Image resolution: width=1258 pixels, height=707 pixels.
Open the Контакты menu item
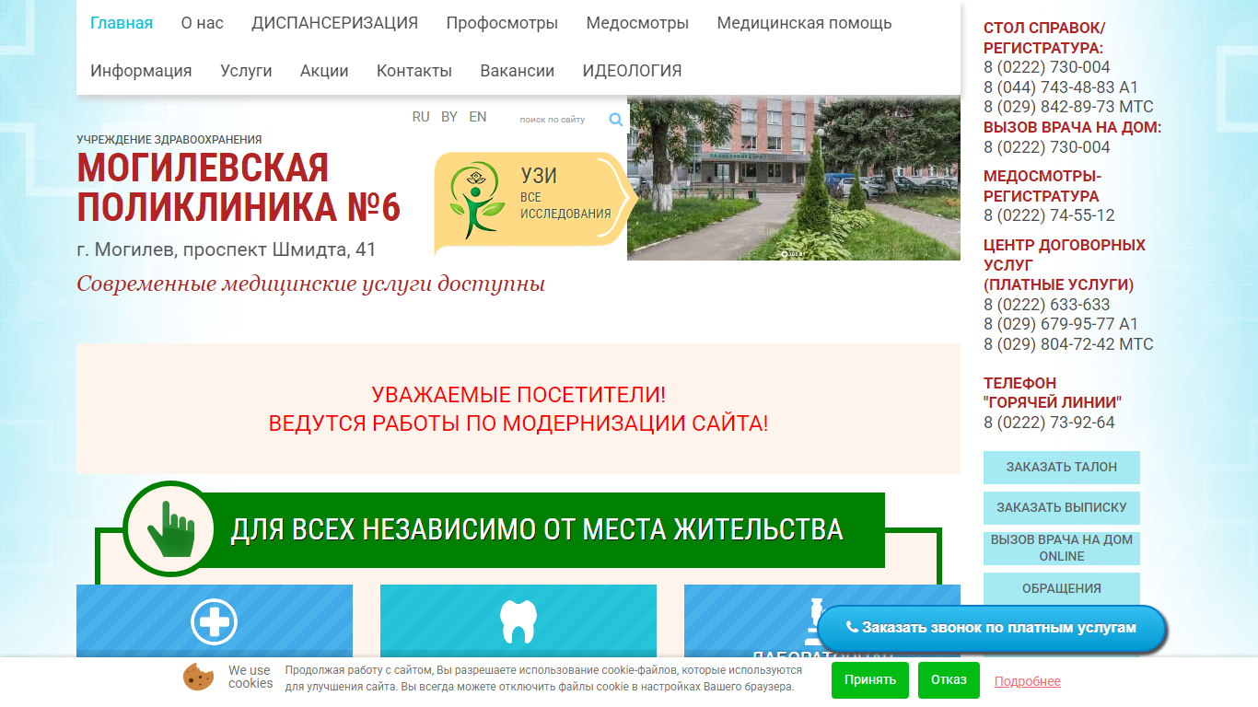coord(414,71)
